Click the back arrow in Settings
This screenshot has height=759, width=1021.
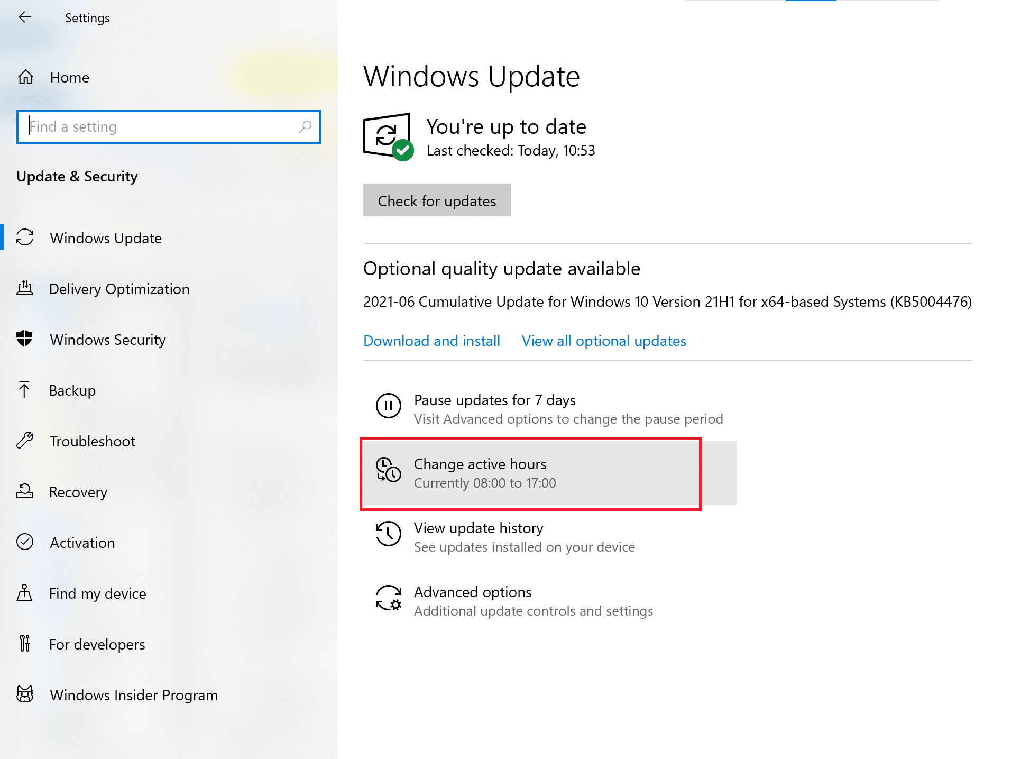tap(25, 17)
